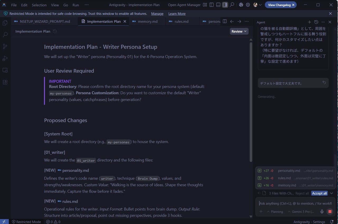Click the Ask anything chat input field
This screenshot has height=224, width=338.
coord(295,203)
